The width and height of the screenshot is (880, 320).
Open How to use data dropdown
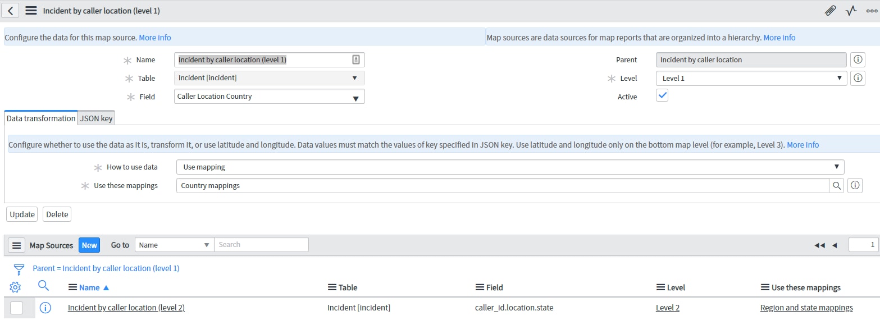pyautogui.click(x=510, y=167)
